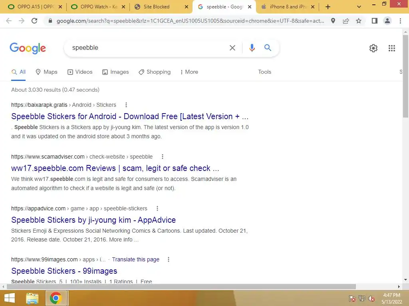Click the scroll down arrow

point(405,280)
